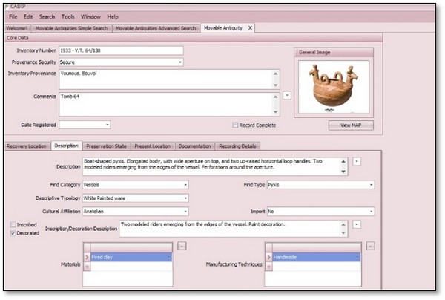Click the Fired clay row selector arrow
Viewport: 445px width, 300px height.
87,258
